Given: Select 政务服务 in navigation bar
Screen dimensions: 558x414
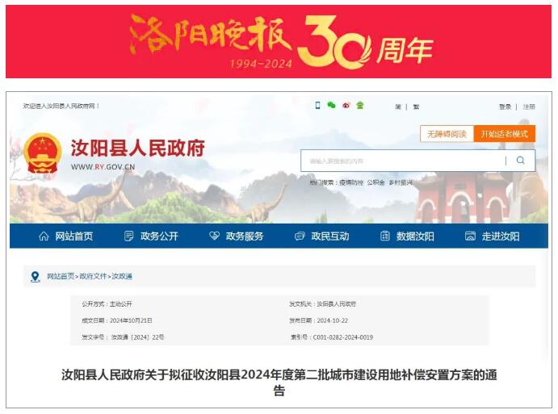Looking at the screenshot, I should (x=237, y=236).
